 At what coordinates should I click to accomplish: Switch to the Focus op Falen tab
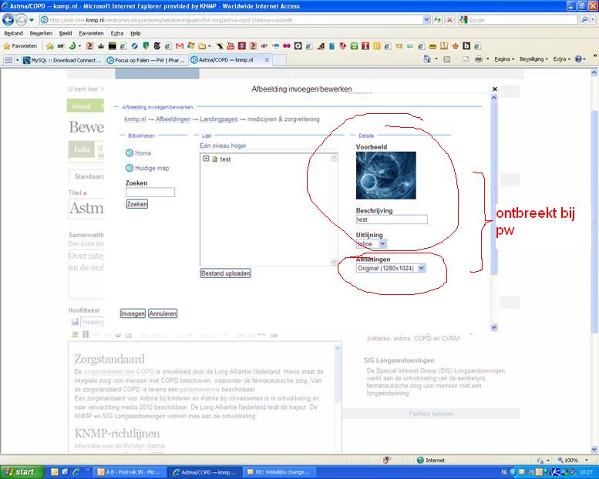[x=142, y=59]
